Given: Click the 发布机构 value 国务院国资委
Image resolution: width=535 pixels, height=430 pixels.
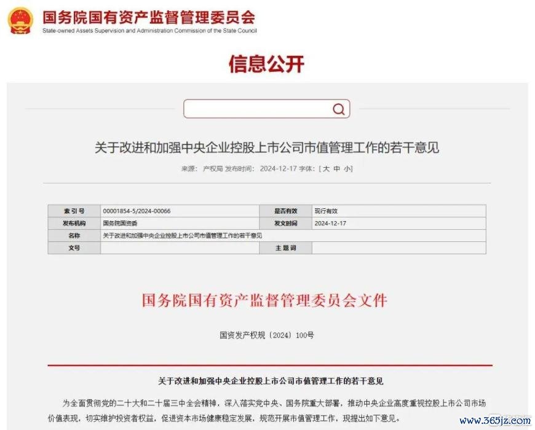Looking at the screenshot, I should coord(120,224).
